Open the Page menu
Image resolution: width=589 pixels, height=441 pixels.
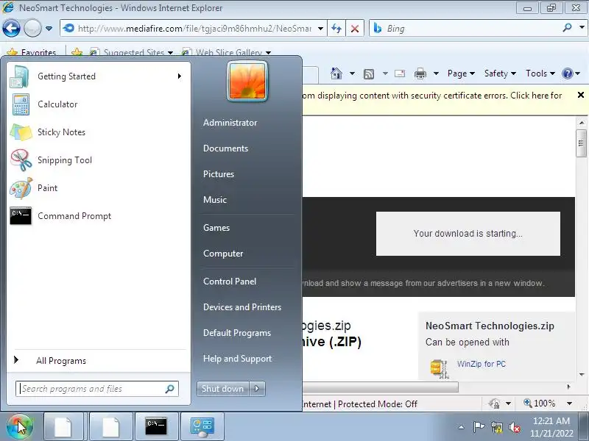[462, 73]
